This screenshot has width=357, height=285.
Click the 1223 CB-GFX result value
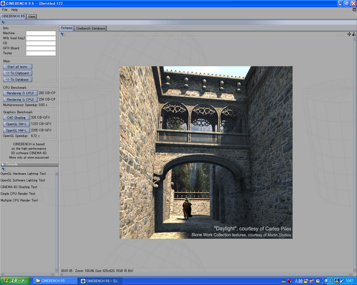[41, 124]
